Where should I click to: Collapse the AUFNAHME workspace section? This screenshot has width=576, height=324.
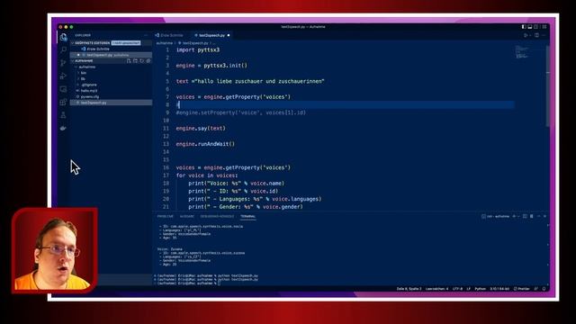(x=73, y=60)
